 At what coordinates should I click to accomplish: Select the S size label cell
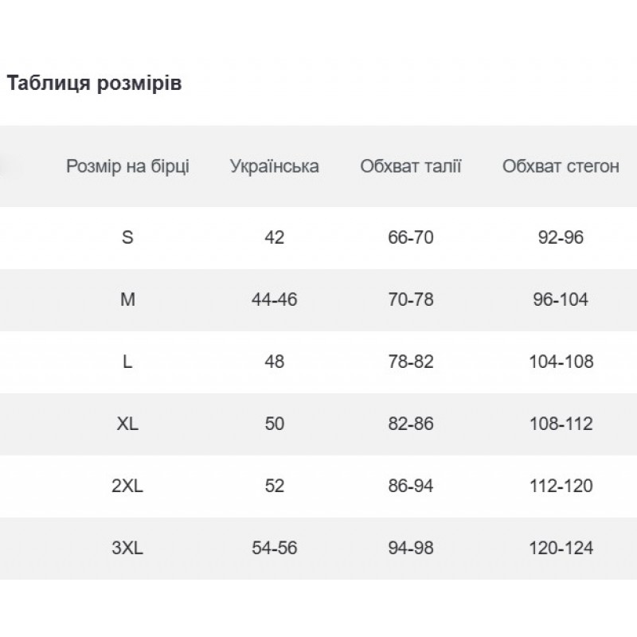click(x=127, y=237)
